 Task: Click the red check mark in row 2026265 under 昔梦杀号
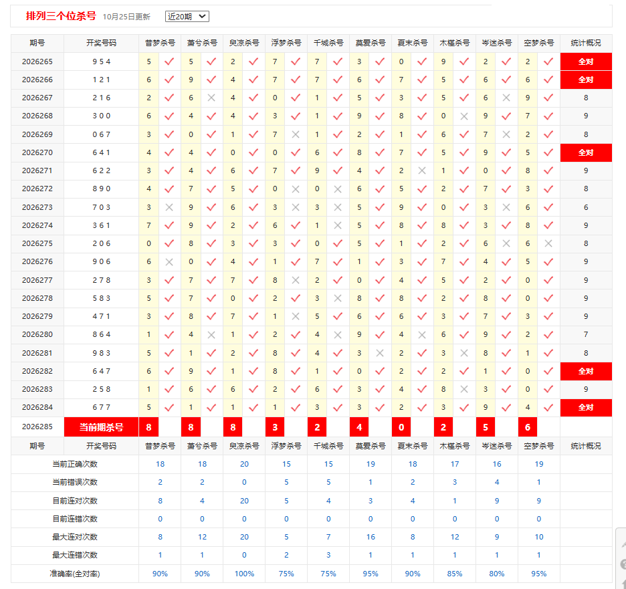point(169,62)
